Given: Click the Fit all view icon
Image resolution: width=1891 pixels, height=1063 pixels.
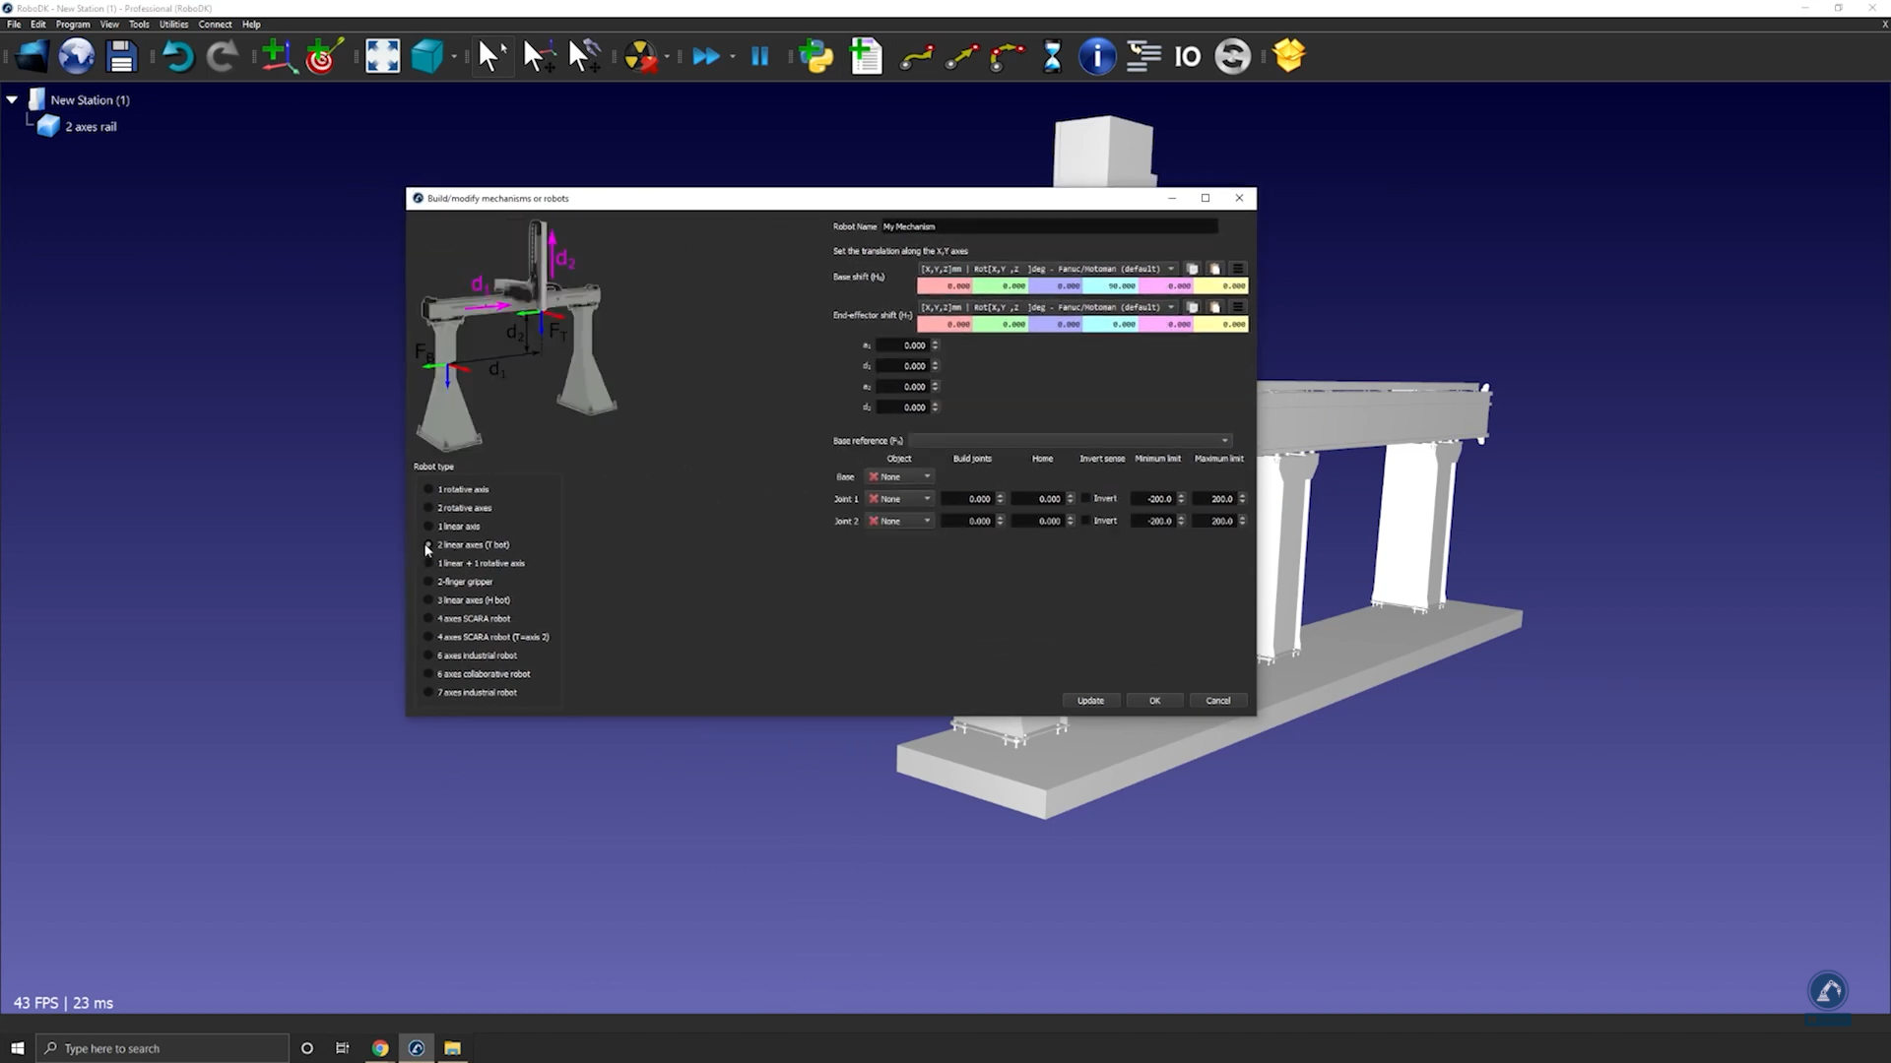Looking at the screenshot, I should (382, 56).
